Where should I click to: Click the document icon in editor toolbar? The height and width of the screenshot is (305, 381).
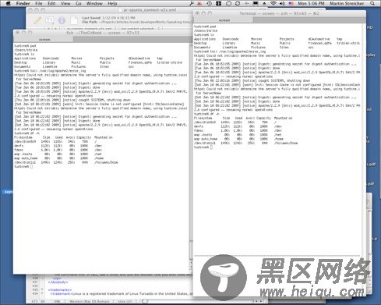click(74, 20)
